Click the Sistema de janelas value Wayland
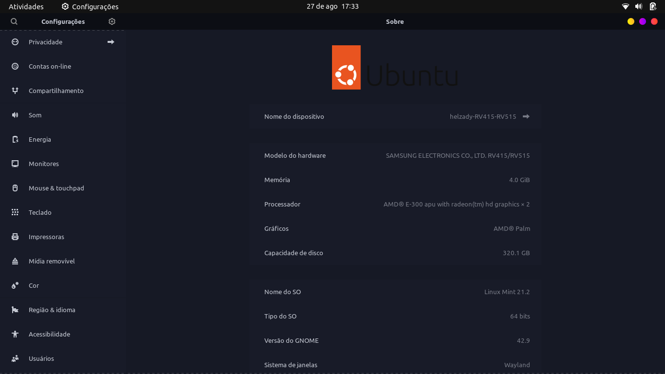 (517, 365)
